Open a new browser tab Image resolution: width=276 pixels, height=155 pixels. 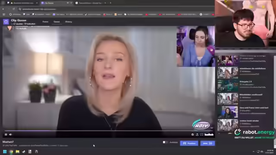110,3
